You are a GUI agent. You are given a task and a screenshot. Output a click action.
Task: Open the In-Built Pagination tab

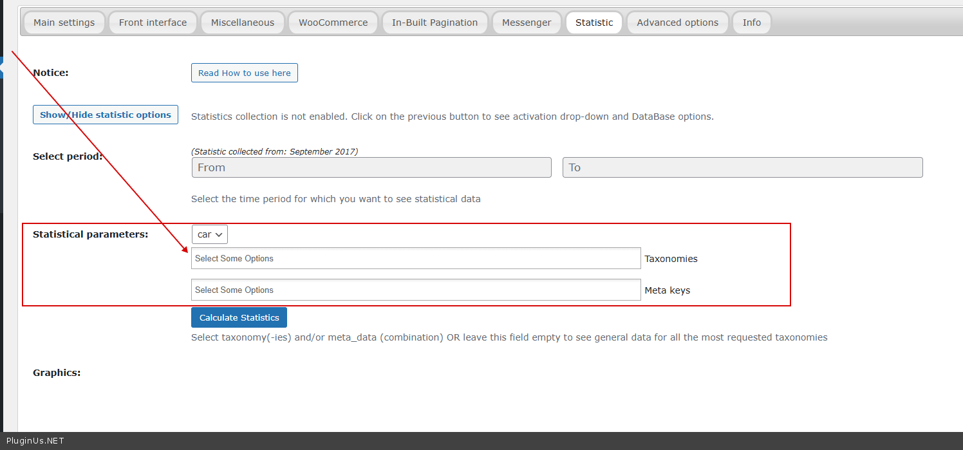pos(435,23)
